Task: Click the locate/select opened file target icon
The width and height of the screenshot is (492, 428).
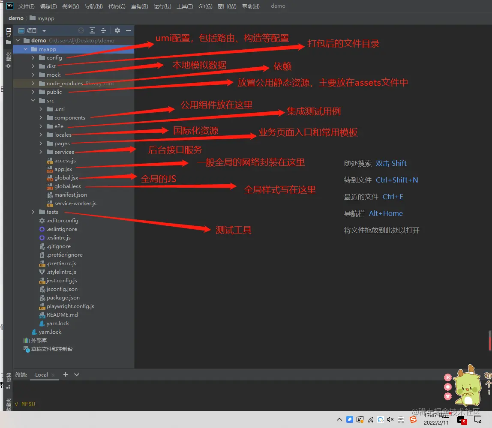Action: (81, 30)
